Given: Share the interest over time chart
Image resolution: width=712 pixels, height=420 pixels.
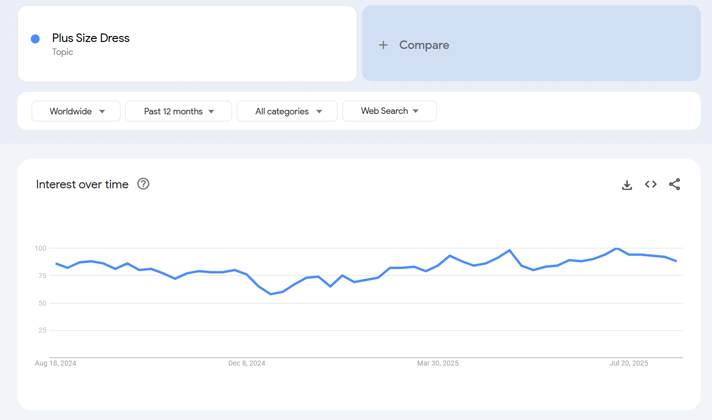Looking at the screenshot, I should pos(675,184).
